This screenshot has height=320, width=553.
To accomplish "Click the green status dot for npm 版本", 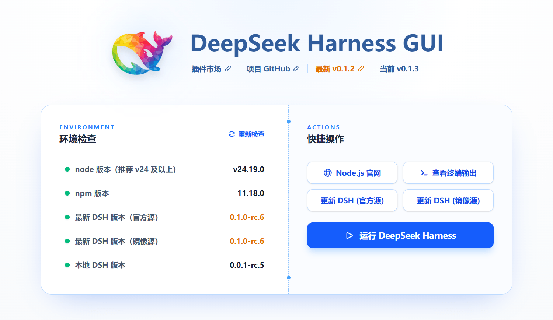I will 67,193.
